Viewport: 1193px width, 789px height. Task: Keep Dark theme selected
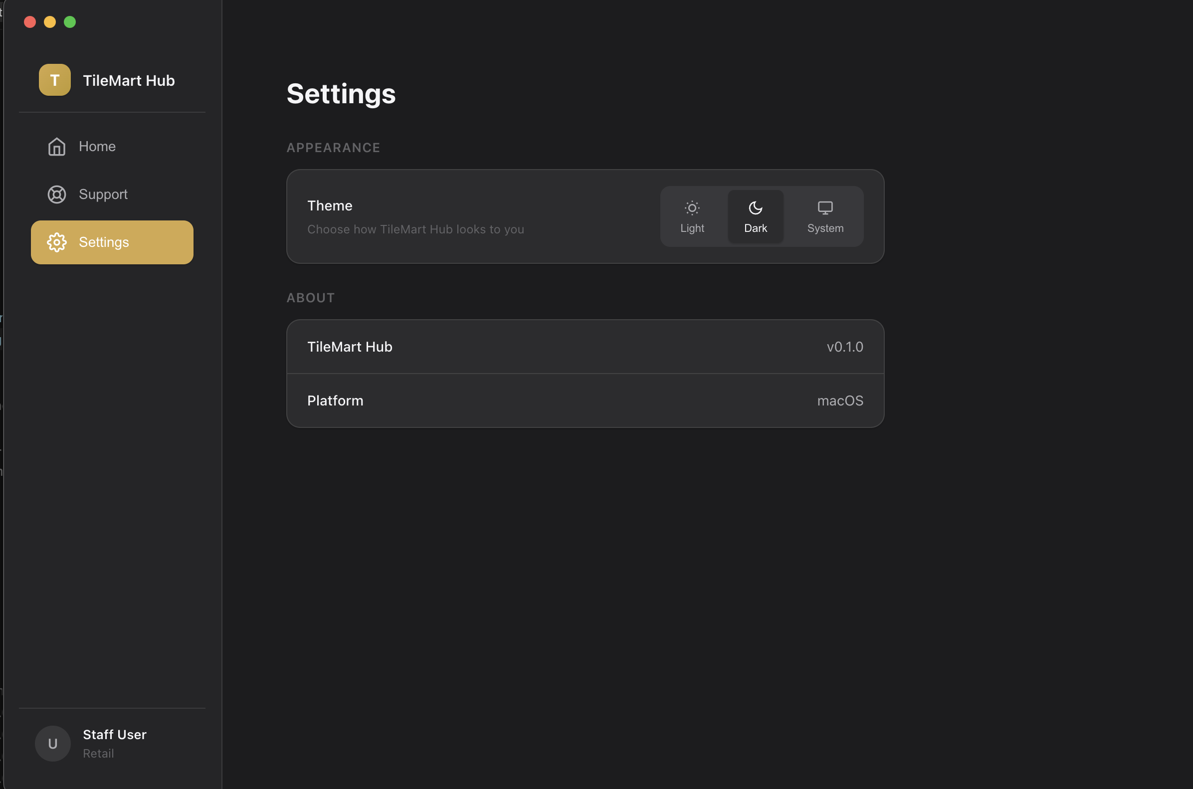[x=755, y=216]
